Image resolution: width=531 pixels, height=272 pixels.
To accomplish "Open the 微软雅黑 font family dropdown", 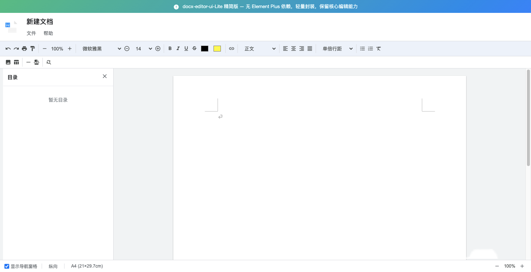I will tap(101, 49).
